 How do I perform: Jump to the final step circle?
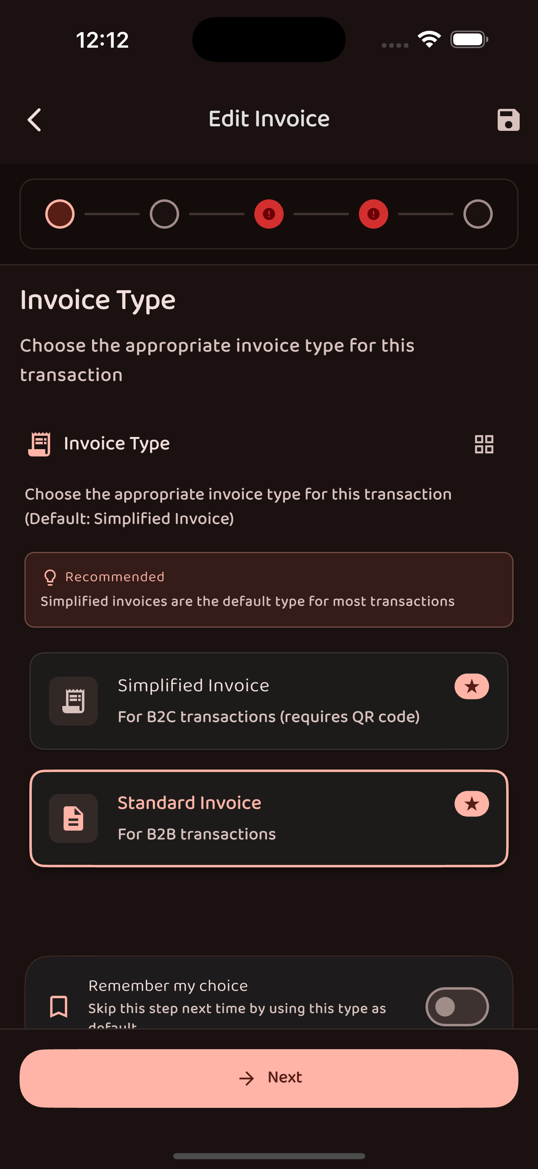[x=478, y=214]
